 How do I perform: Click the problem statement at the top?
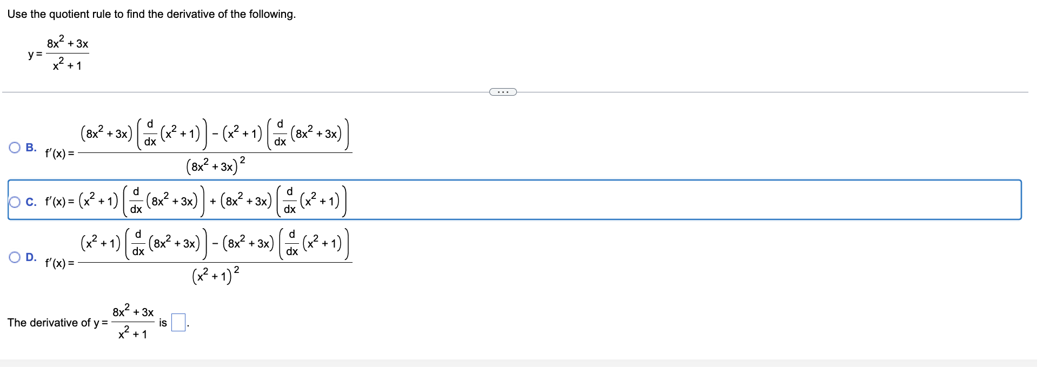coord(151,14)
